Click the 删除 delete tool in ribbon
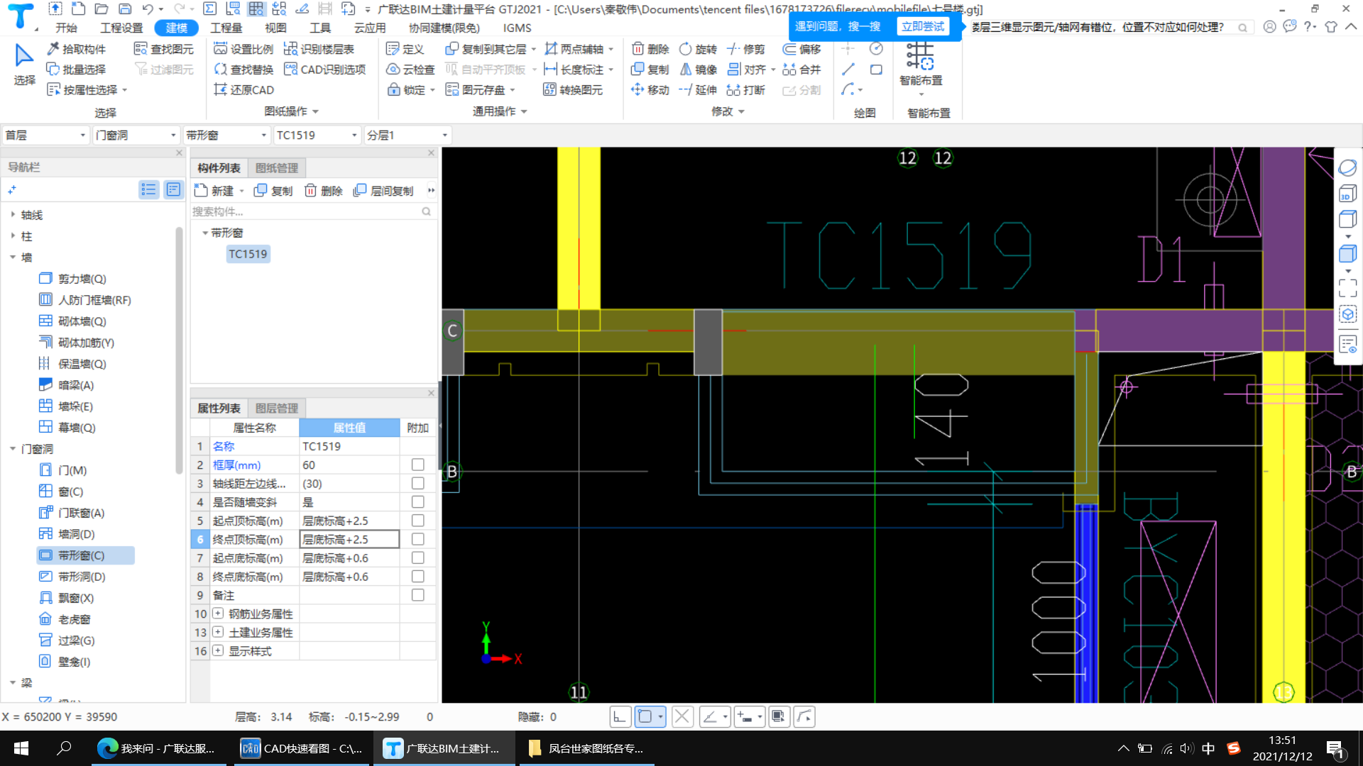Viewport: 1363px width, 766px height. 650,49
